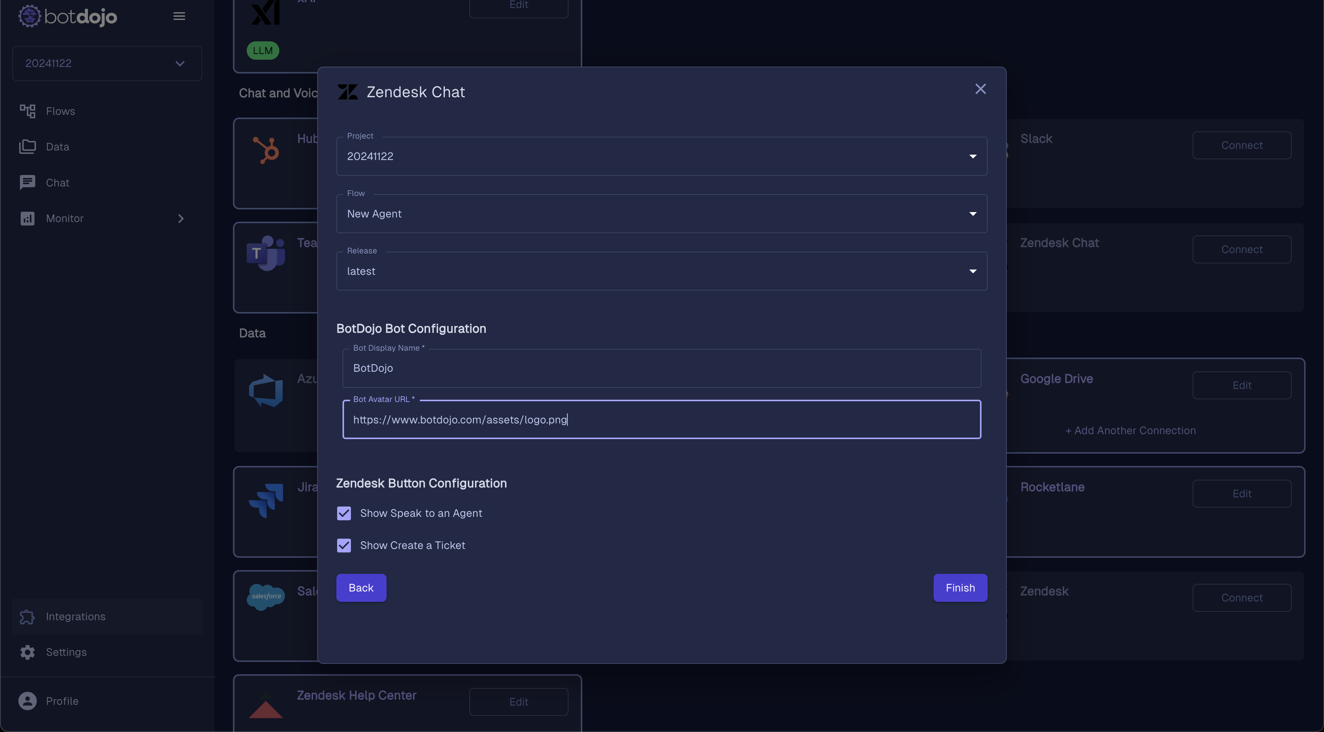Click Edit for Google Drive

[x=1242, y=385]
